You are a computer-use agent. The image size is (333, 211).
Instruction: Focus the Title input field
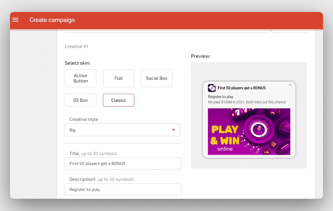click(x=123, y=163)
